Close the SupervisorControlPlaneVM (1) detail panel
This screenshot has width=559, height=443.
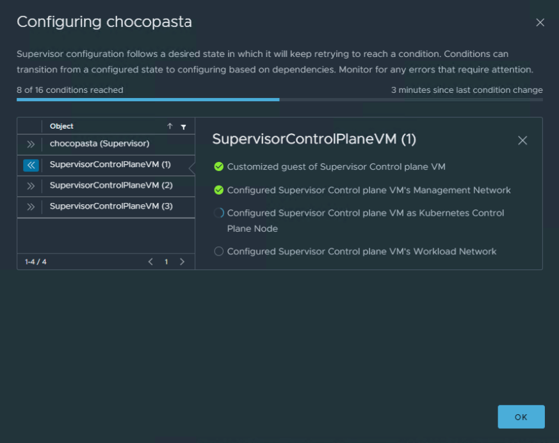pyautogui.click(x=523, y=140)
